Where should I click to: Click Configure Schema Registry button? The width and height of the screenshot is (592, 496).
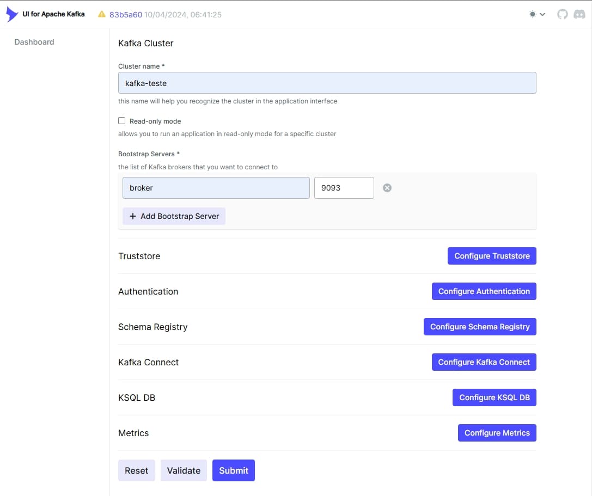pyautogui.click(x=480, y=327)
